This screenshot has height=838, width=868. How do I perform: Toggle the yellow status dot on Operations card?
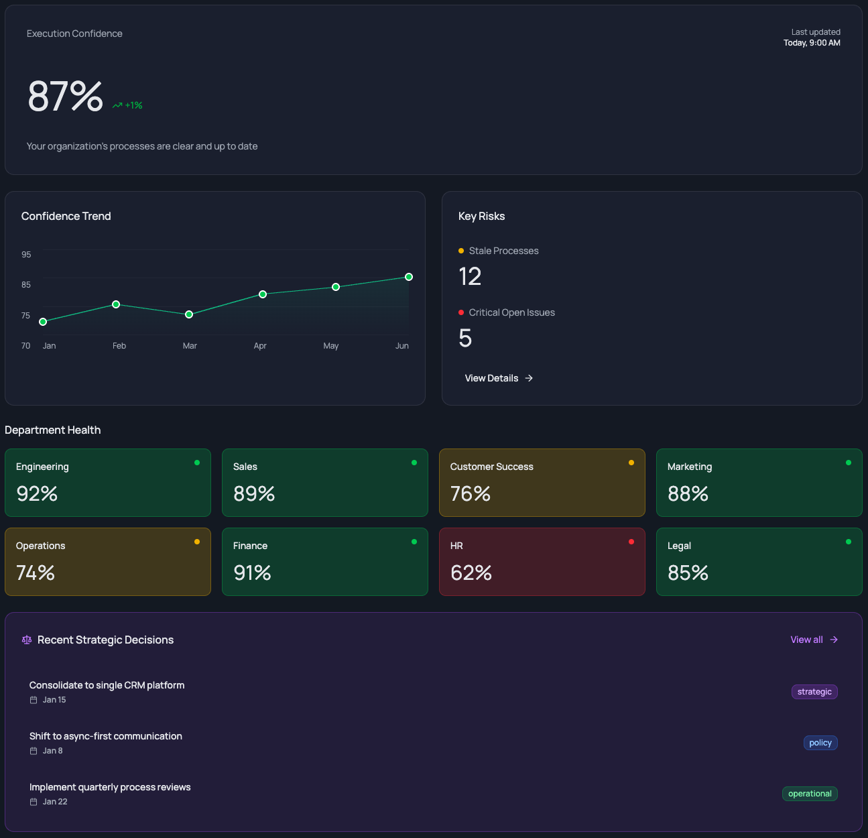click(197, 541)
